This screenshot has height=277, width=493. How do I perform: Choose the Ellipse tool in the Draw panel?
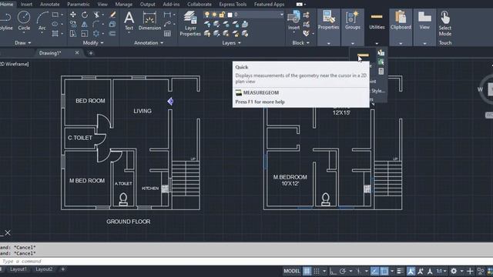55,24
